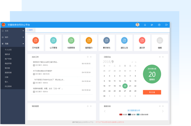Image resolution: width=191 pixels, height=126 pixels.
Task: Select 个人主页 in the sidebar
Action: point(9,50)
